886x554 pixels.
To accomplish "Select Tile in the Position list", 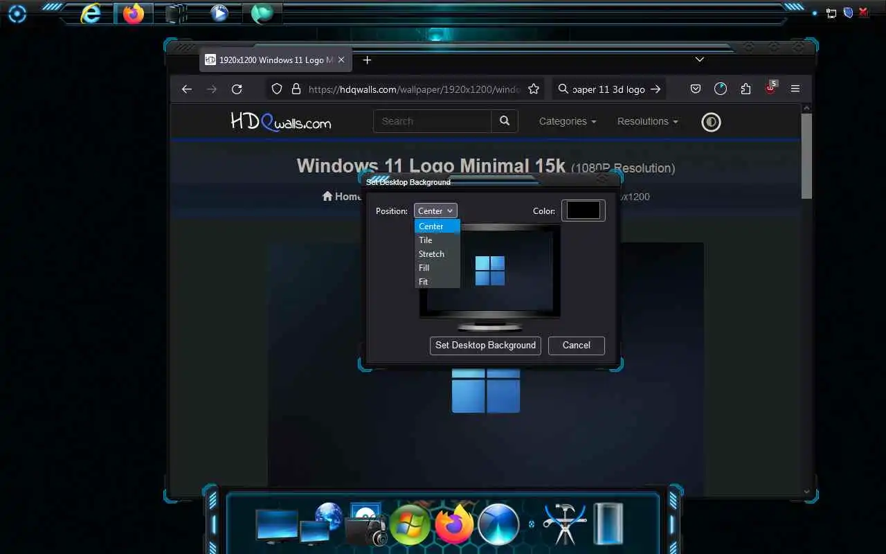I will pos(437,240).
